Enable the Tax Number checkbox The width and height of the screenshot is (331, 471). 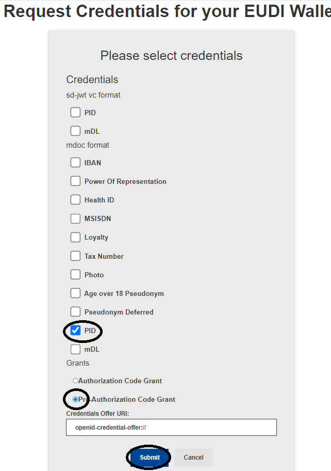point(76,256)
